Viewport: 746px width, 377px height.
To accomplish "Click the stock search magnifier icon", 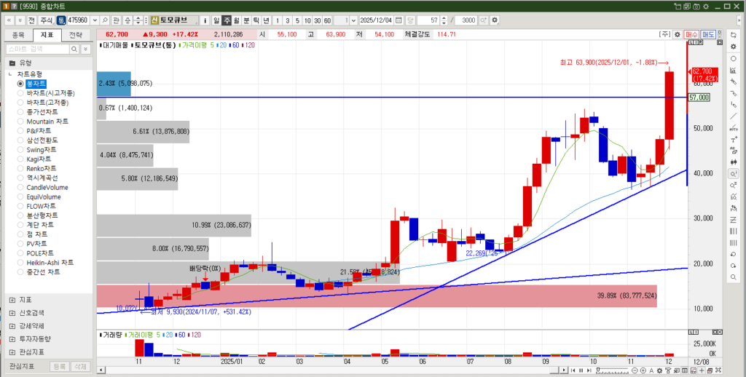I will [106, 20].
